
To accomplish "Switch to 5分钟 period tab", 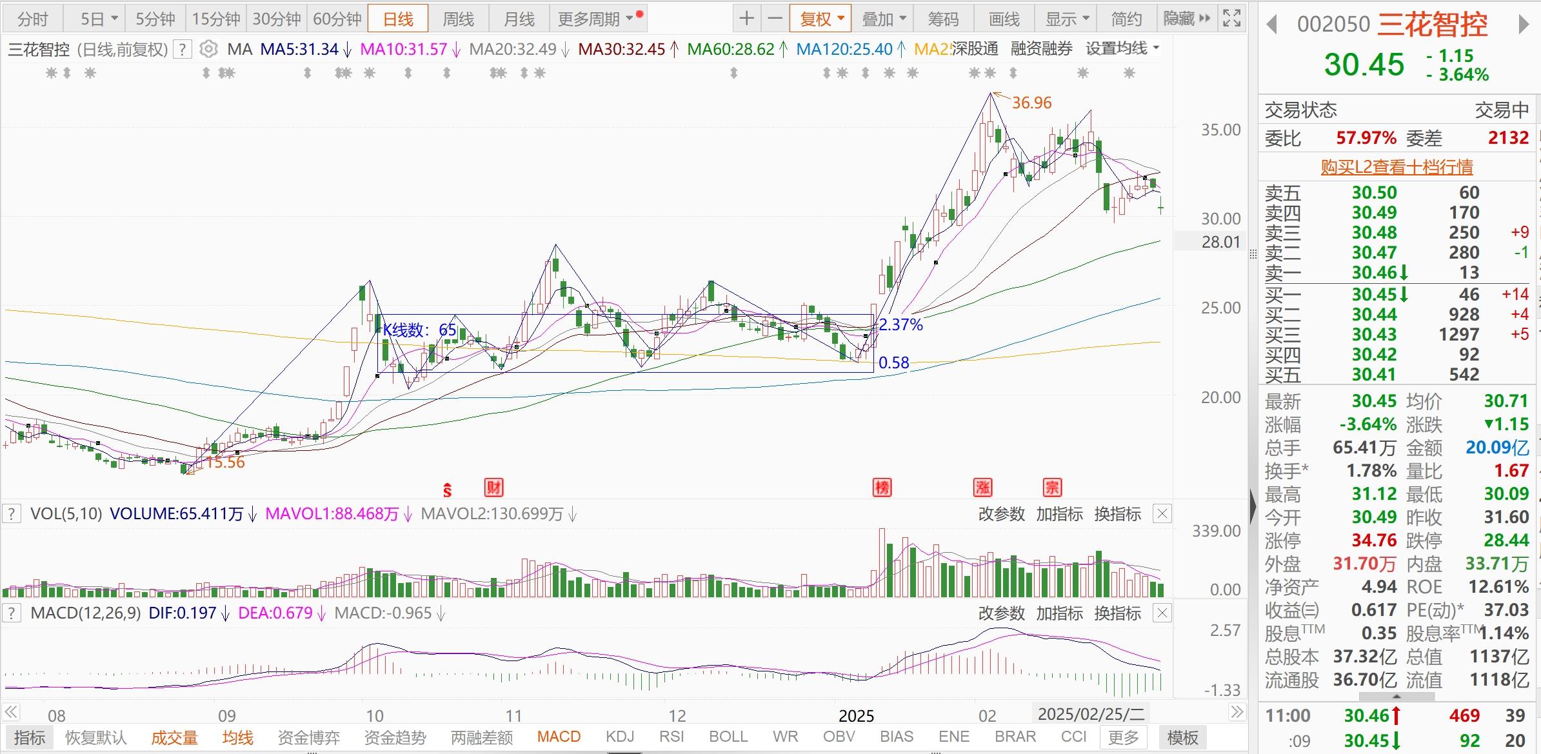I will coord(155,19).
